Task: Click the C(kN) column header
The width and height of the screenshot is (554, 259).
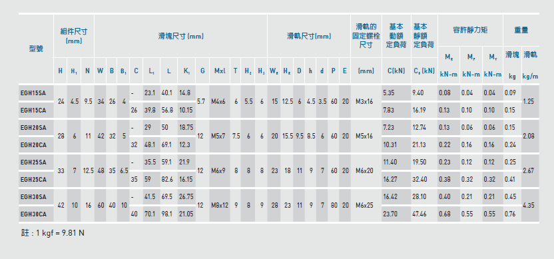Action: click(x=396, y=71)
